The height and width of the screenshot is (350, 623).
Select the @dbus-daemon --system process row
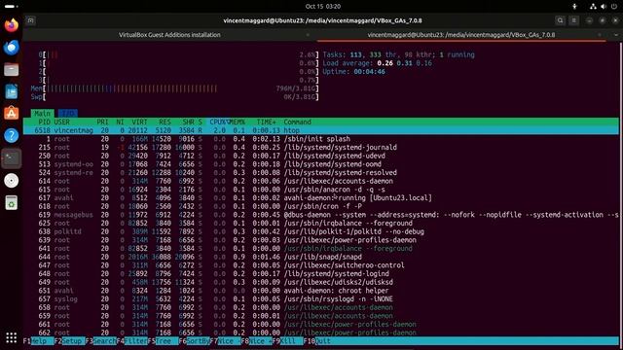pos(320,215)
